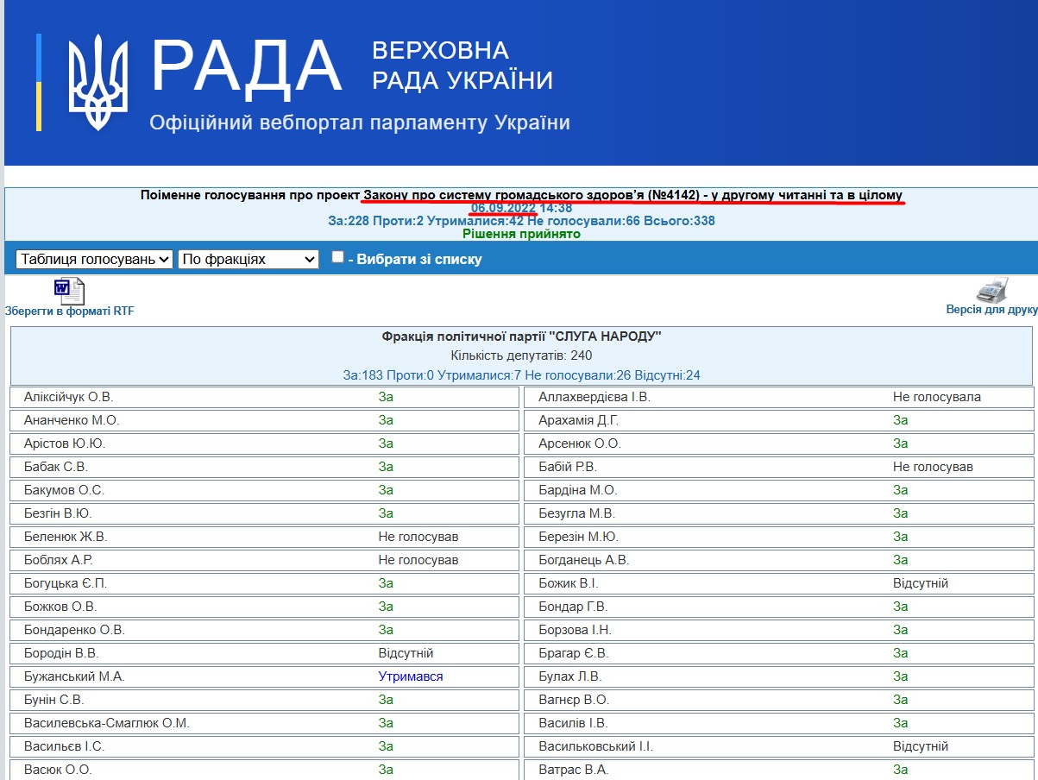Select deputy Аллахвердієва І.В.
This screenshot has height=780, width=1038.
[x=594, y=397]
